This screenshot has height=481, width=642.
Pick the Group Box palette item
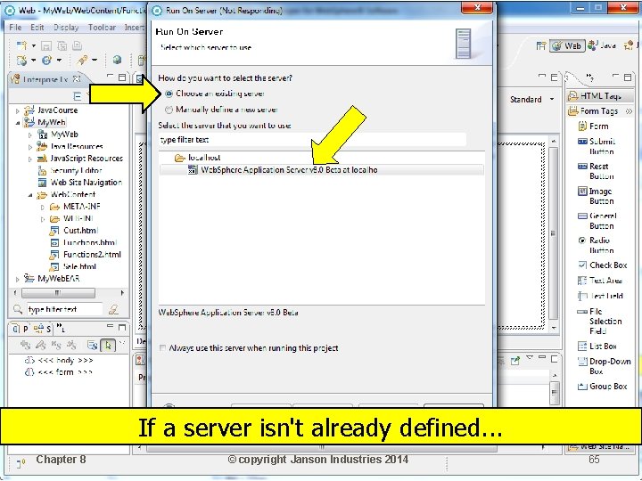coord(602,386)
